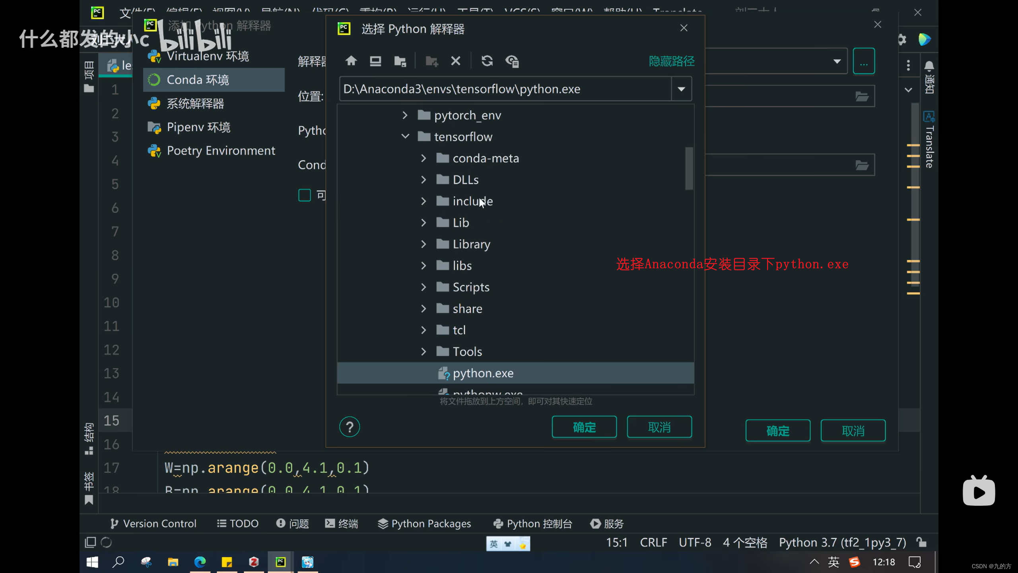
Task: Click the new folder icon in file chooser
Action: click(x=431, y=61)
